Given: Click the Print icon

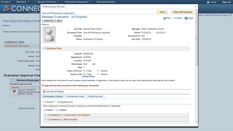Looking at the screenshot, I should tap(165, 18).
